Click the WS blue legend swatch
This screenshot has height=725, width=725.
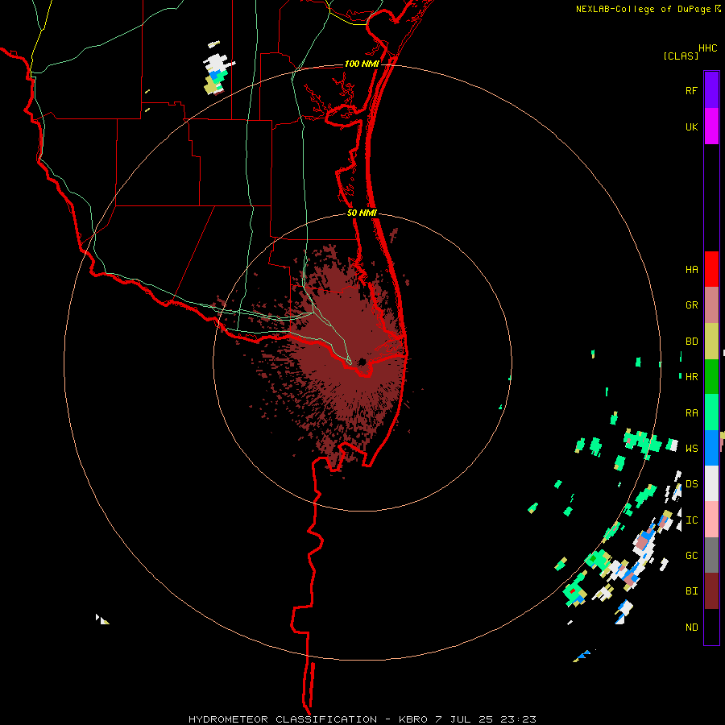tap(711, 448)
